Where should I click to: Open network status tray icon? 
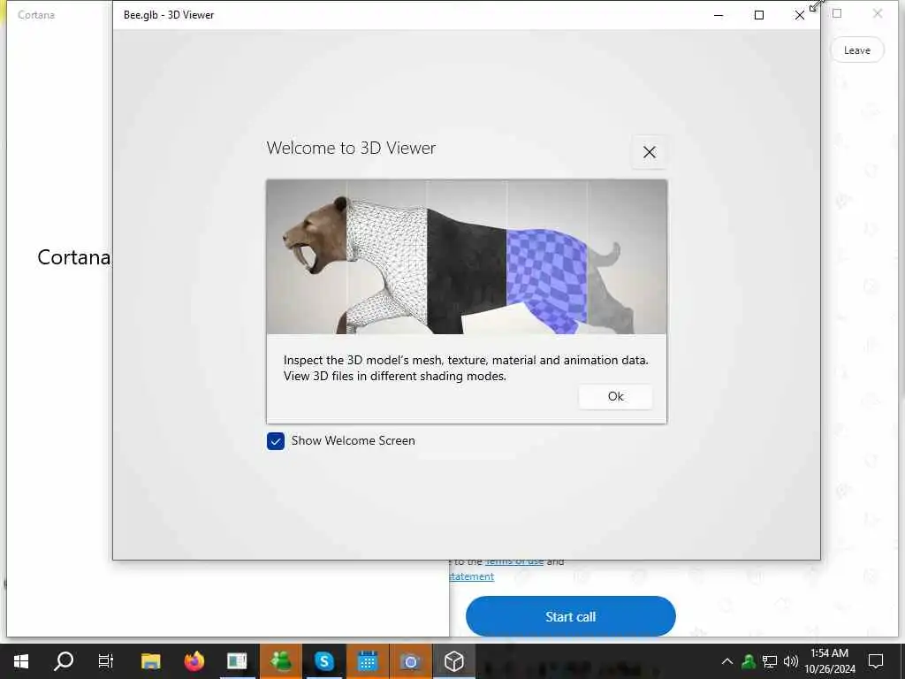(770, 661)
